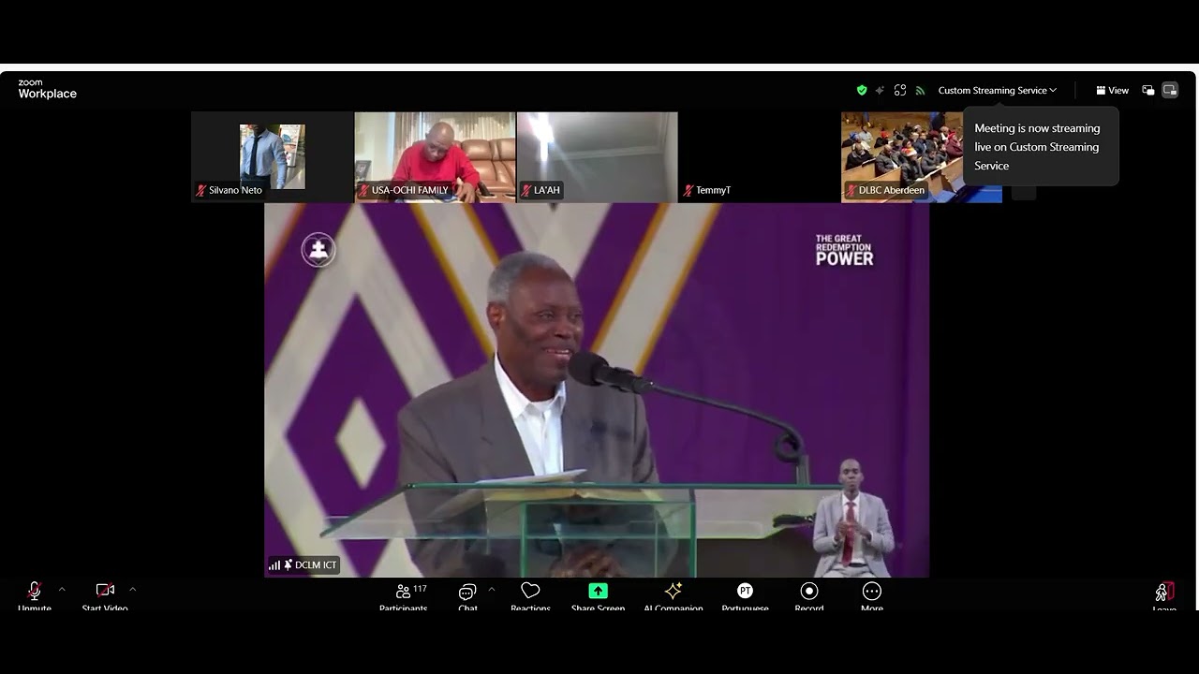Select LA'AH participant thumbnail

[598, 156]
